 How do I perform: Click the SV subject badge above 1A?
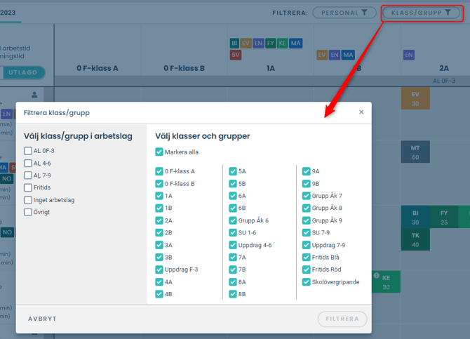point(236,55)
